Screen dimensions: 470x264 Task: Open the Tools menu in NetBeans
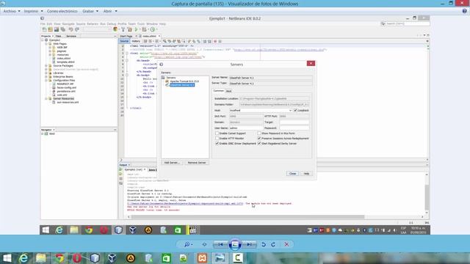point(141,24)
